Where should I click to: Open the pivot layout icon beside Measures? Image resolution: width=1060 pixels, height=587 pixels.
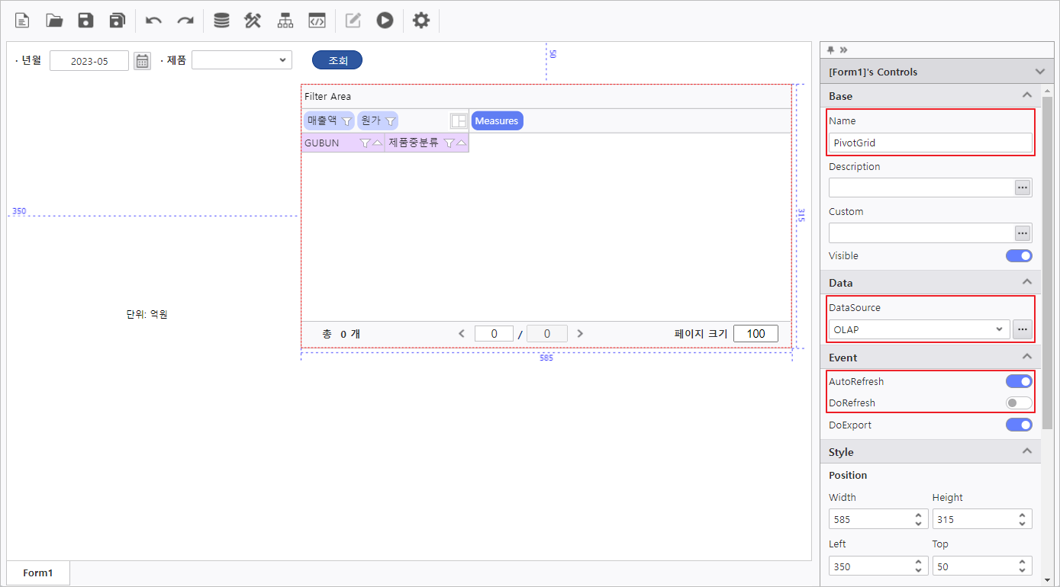coord(459,121)
